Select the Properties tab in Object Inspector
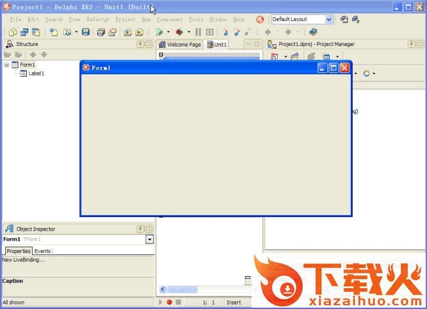Viewport: 427px width, 309px height. coord(18,251)
